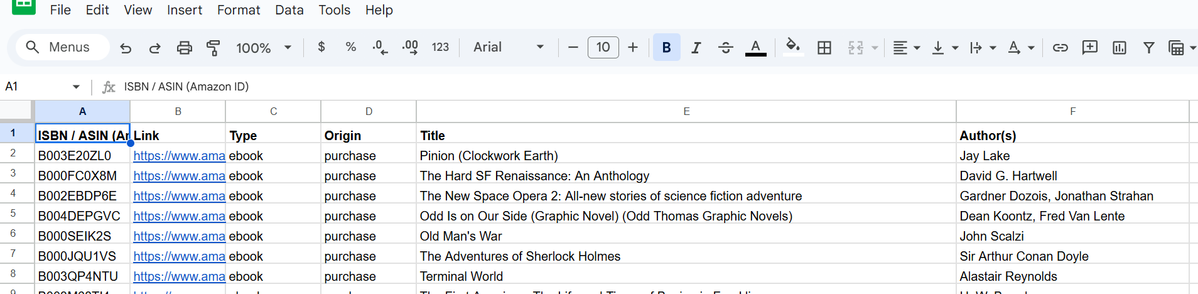
Task: Add a comment using the toolbar icon
Action: [1089, 48]
